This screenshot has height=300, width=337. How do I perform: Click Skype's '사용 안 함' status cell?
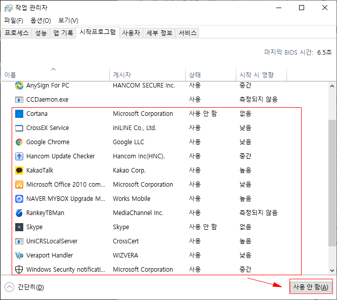point(203,227)
